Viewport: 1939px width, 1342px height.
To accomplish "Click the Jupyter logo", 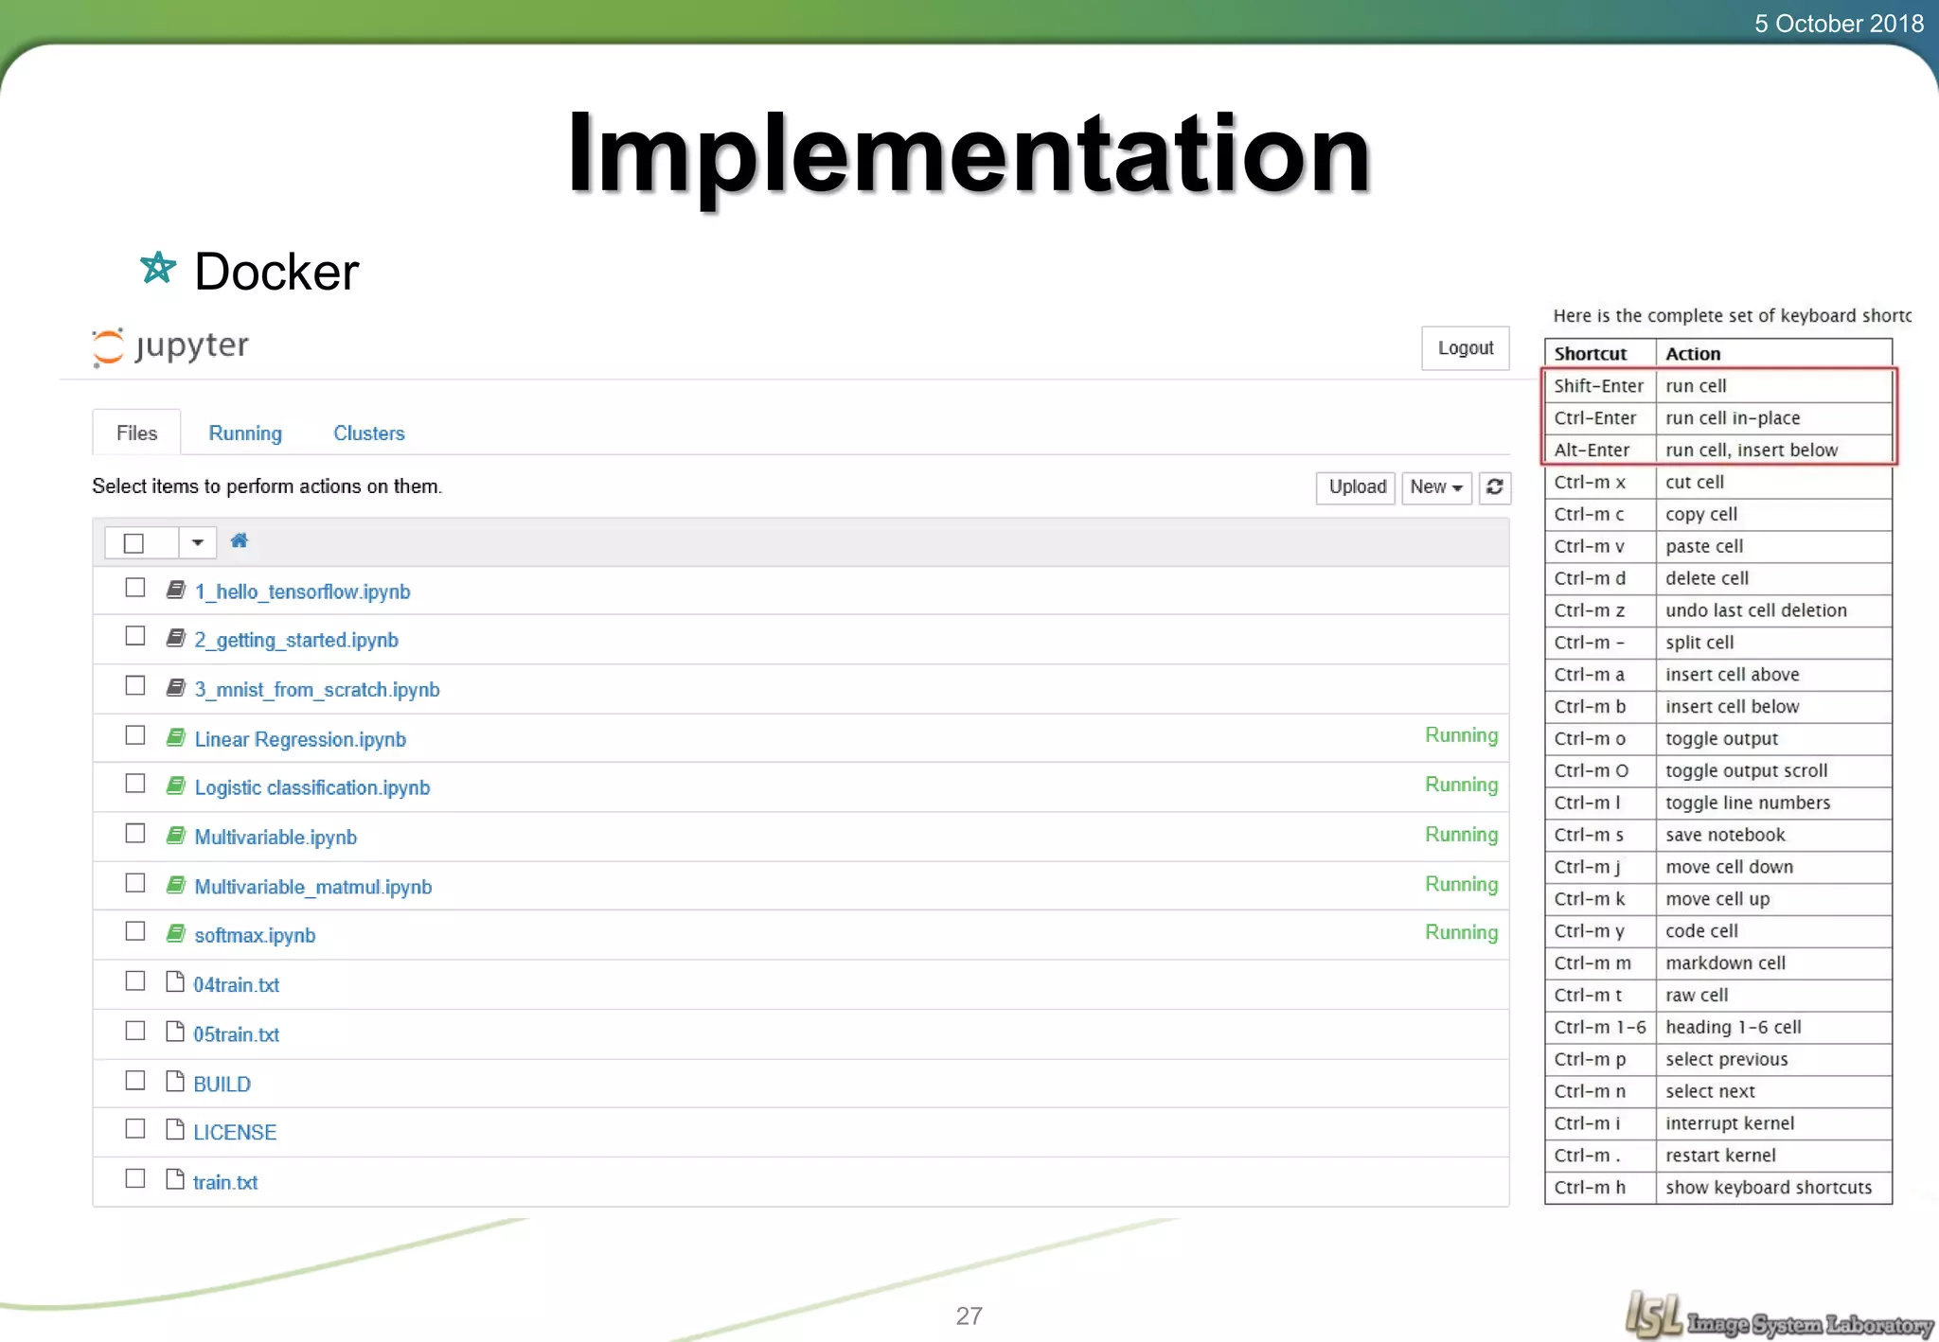I will click(x=170, y=346).
